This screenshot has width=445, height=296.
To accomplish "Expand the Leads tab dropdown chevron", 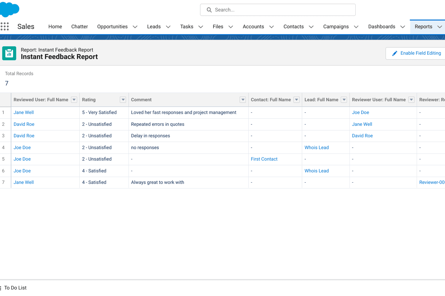I will tap(168, 27).
